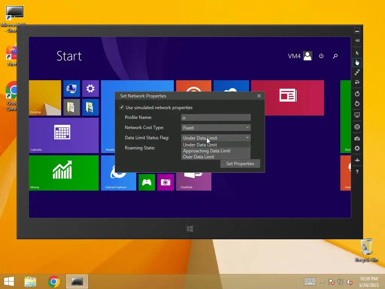Select Over Data Limit option
385x289 pixels.
[216, 157]
